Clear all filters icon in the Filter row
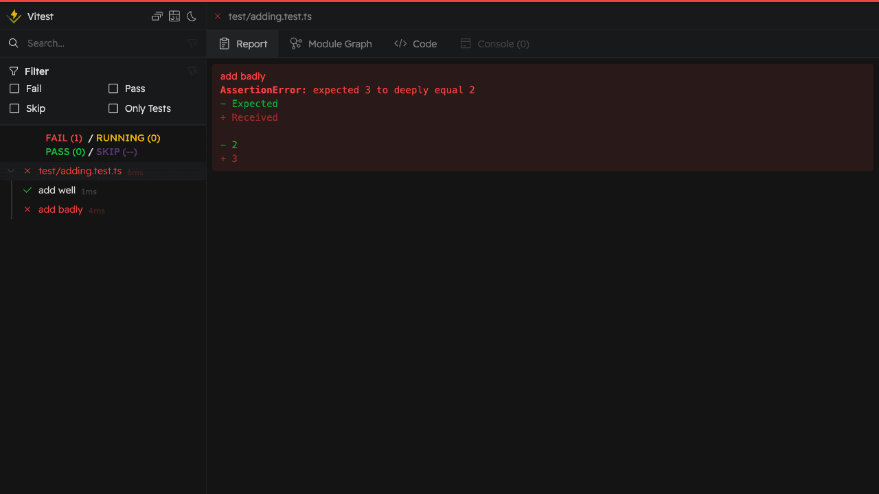Screen dimensions: 879x494 coord(192,71)
